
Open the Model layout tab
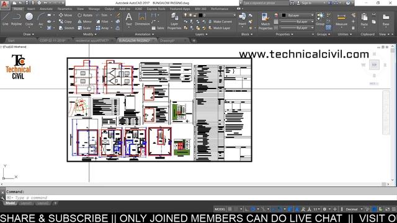tap(10, 203)
